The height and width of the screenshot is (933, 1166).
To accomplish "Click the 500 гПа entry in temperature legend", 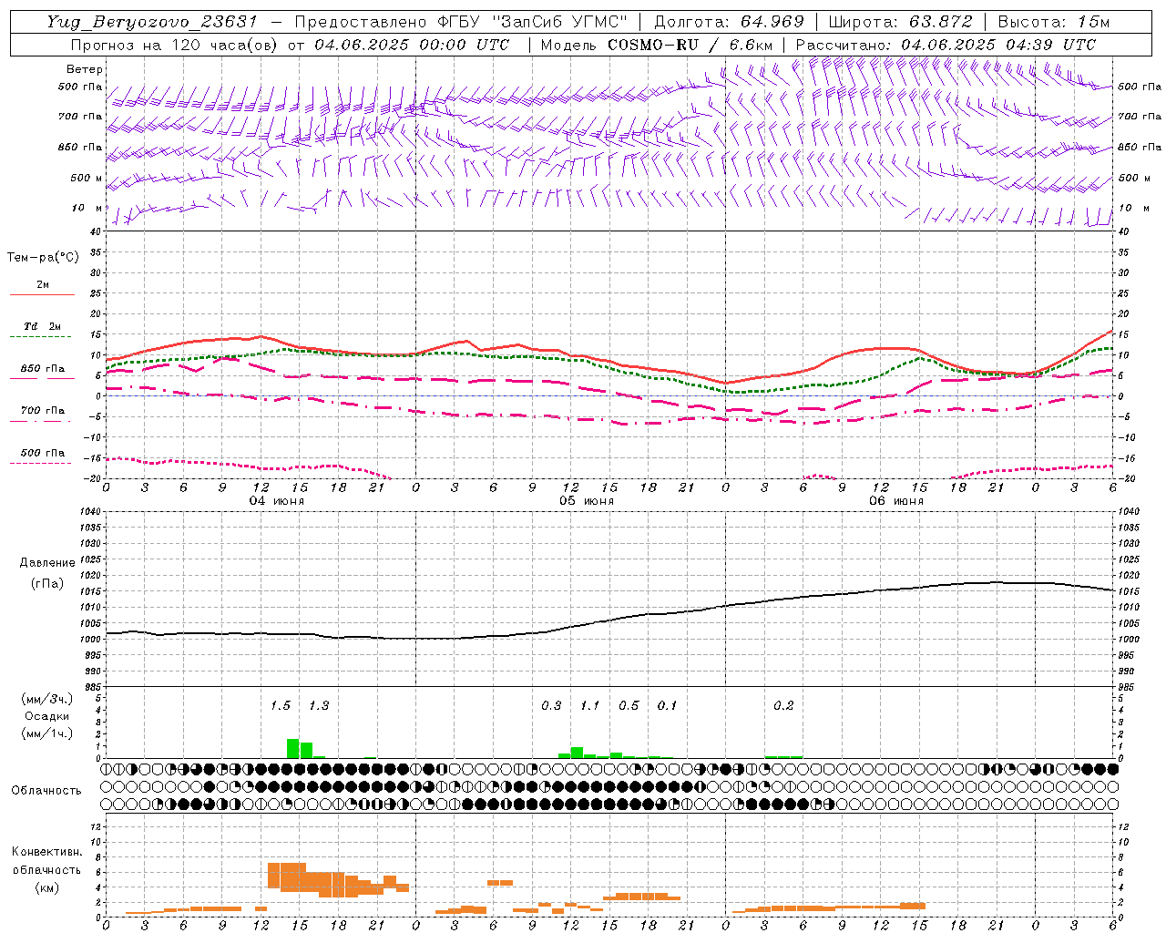I will pyautogui.click(x=43, y=453).
